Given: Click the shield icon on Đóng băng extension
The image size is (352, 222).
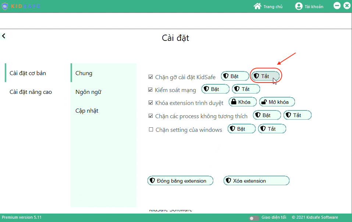Looking at the screenshot, I should [152, 180].
